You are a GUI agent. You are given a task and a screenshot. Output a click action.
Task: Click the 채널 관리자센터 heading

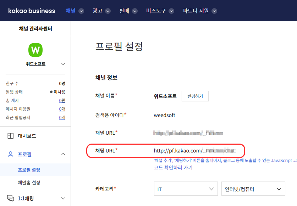(35, 29)
